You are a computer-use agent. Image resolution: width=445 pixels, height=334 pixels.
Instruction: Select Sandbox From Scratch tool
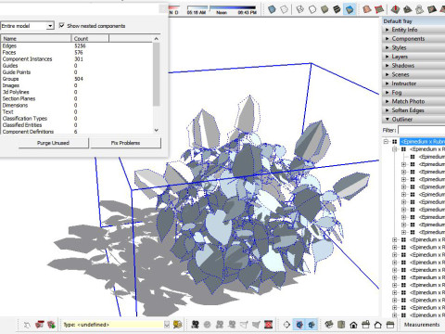[x=379, y=9]
